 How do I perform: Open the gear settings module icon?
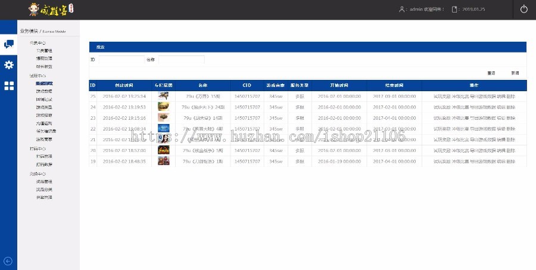[x=8, y=65]
